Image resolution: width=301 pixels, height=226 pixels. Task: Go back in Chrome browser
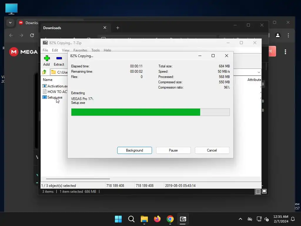(11, 35)
